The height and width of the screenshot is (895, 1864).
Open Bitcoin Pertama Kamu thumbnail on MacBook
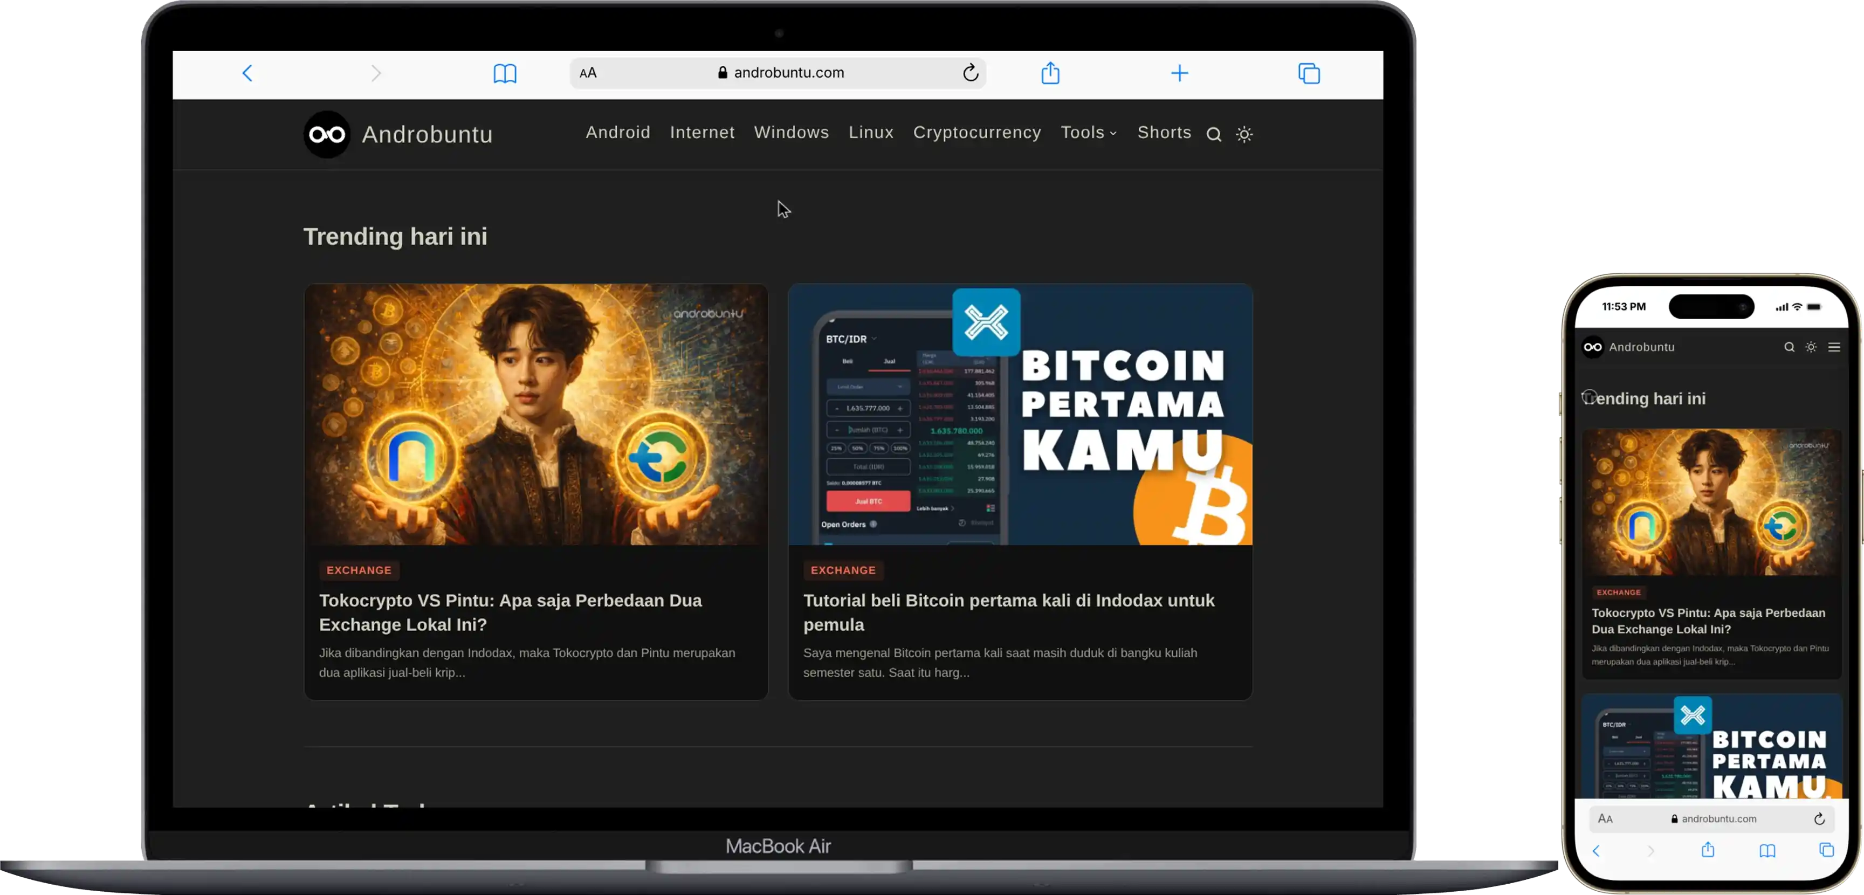click(x=1020, y=414)
